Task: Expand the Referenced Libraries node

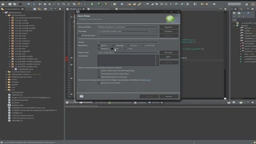Action: pyautogui.click(x=6, y=77)
